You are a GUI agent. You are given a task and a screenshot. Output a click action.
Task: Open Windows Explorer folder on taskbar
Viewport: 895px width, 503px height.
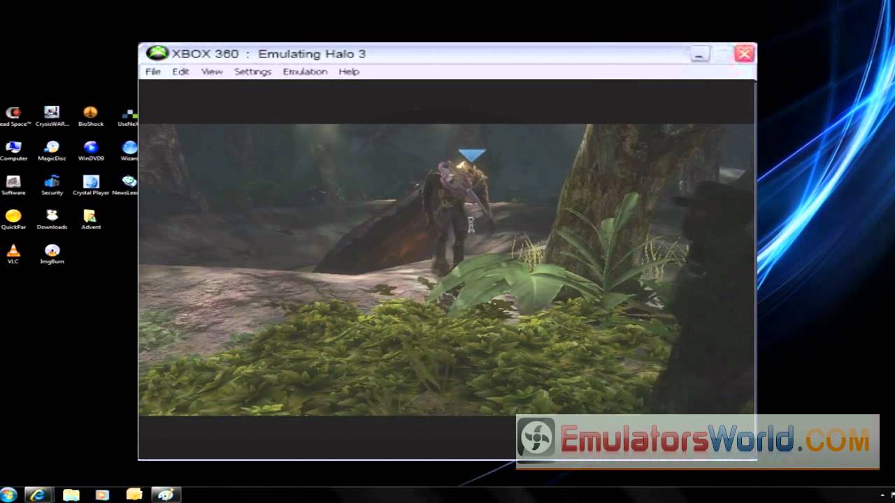tap(71, 495)
